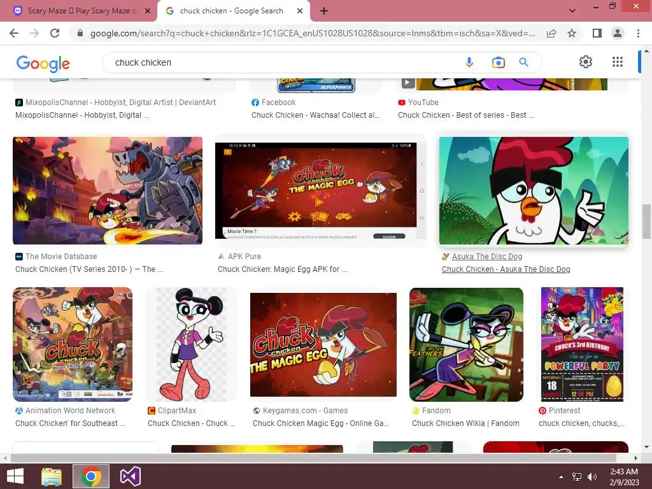Open the browser side panel

click(597, 33)
